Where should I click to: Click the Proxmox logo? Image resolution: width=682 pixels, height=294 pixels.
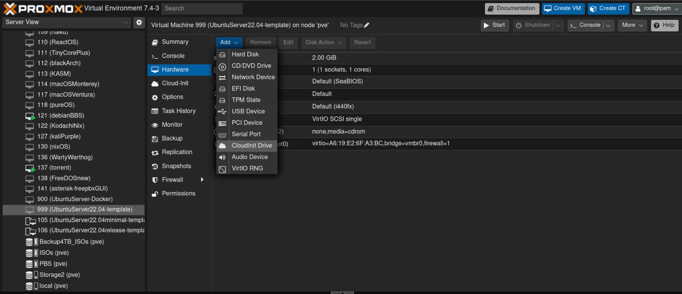point(43,9)
